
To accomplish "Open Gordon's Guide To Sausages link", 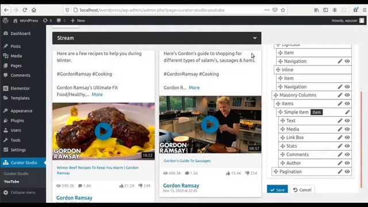I will 187,161.
